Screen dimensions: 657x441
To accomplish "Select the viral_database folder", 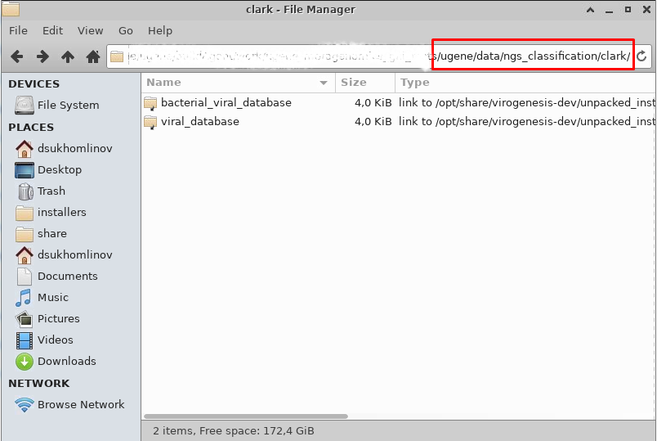I will (199, 121).
